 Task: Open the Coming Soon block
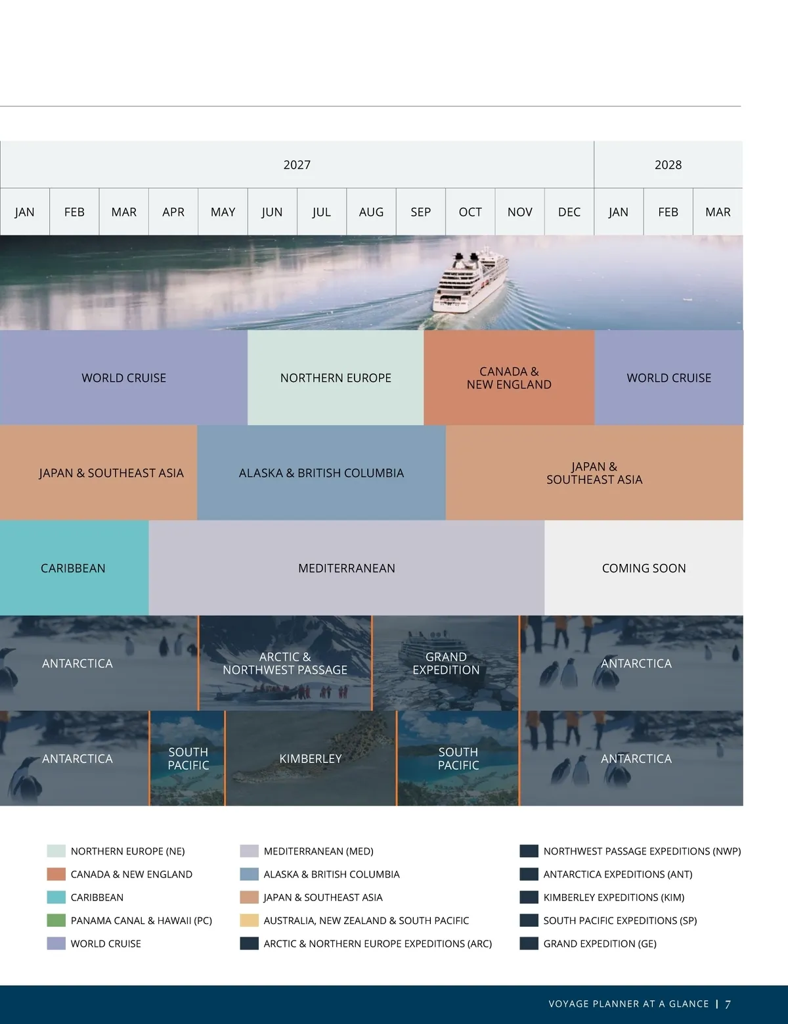pyautogui.click(x=644, y=569)
